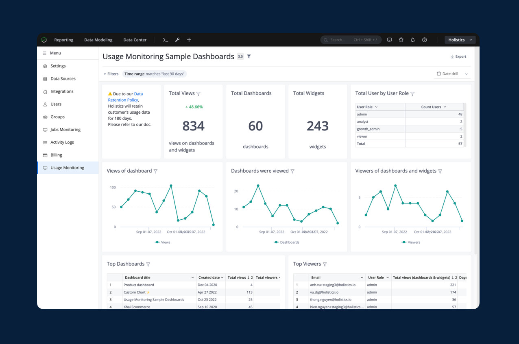
Task: Click the wrench tools icon
Action: tap(177, 40)
